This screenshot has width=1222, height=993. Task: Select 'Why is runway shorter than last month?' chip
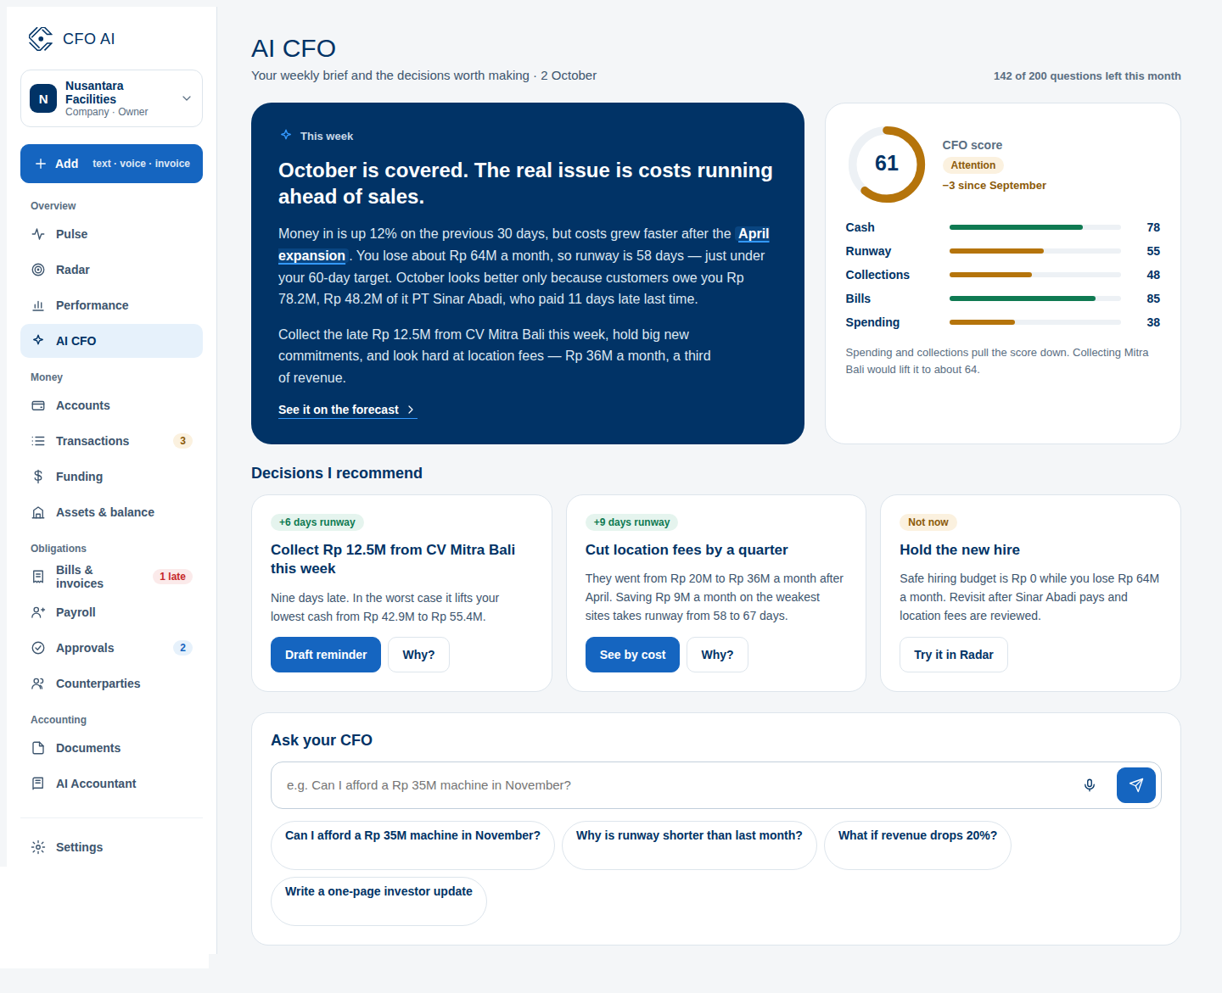tap(689, 845)
